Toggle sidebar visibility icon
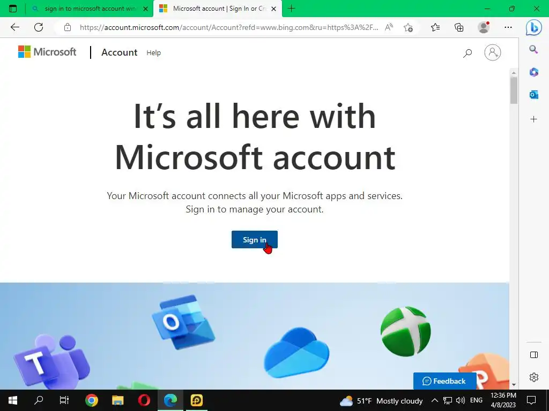This screenshot has height=411, width=549. [x=533, y=355]
